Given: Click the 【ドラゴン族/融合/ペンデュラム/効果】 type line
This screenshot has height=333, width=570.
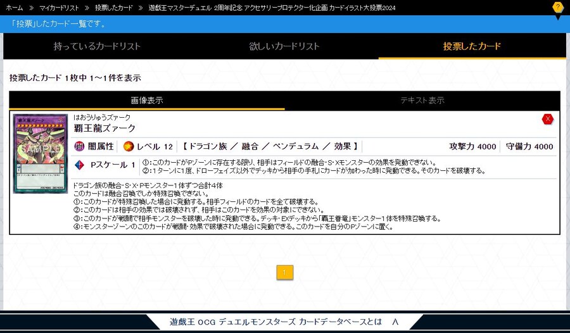Looking at the screenshot, I should coord(269,146).
